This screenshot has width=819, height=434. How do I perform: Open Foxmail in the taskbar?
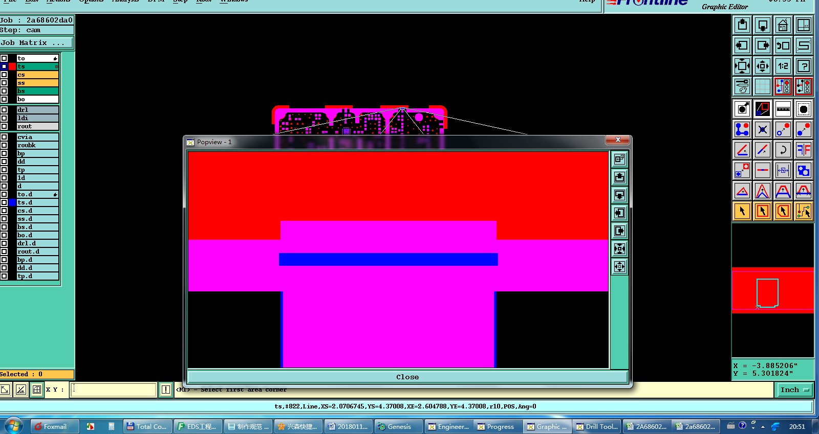click(x=55, y=426)
